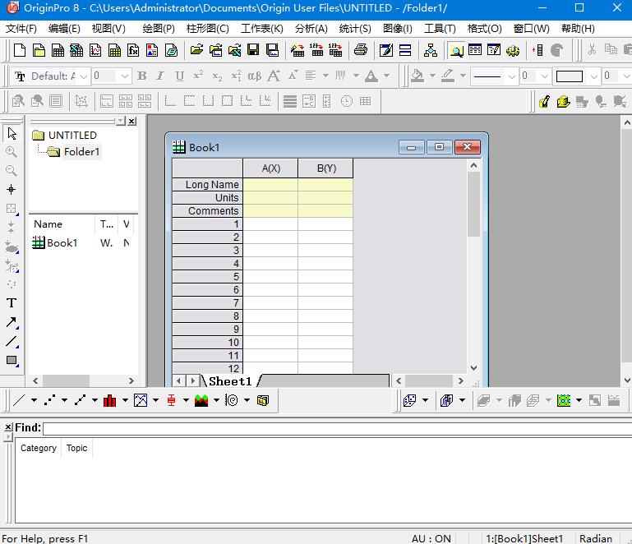Click the Print toolbar icon
The width and height of the screenshot is (632, 544).
pos(360,50)
